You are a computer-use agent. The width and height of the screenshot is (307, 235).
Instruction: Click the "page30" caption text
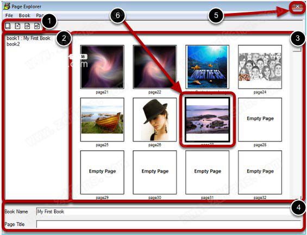pyautogui.click(x=155, y=197)
